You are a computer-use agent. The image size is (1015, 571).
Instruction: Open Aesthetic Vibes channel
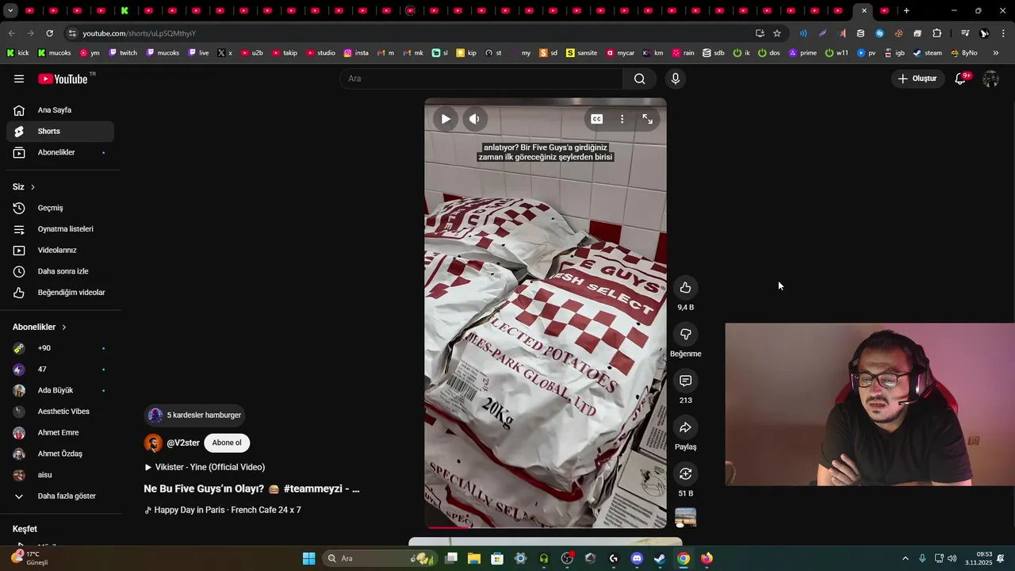point(60,412)
